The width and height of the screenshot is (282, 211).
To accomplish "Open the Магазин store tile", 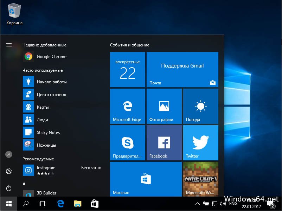I will [x=146, y=179].
